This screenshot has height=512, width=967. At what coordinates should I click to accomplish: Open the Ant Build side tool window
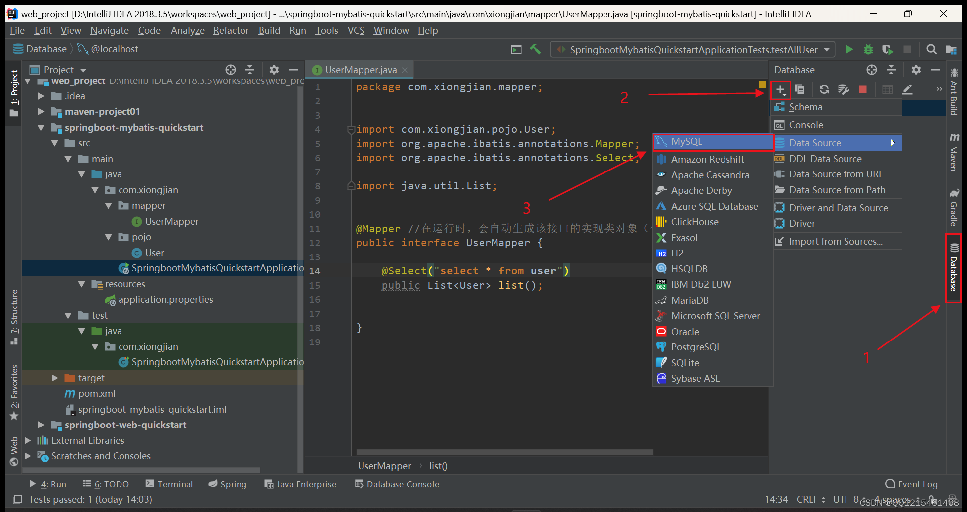click(954, 92)
